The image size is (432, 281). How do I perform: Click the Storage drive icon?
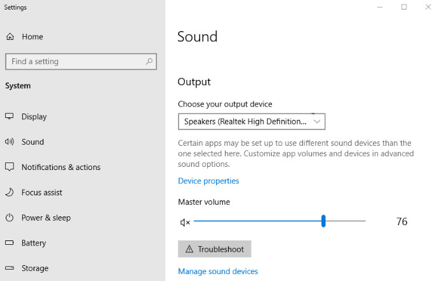tap(10, 268)
